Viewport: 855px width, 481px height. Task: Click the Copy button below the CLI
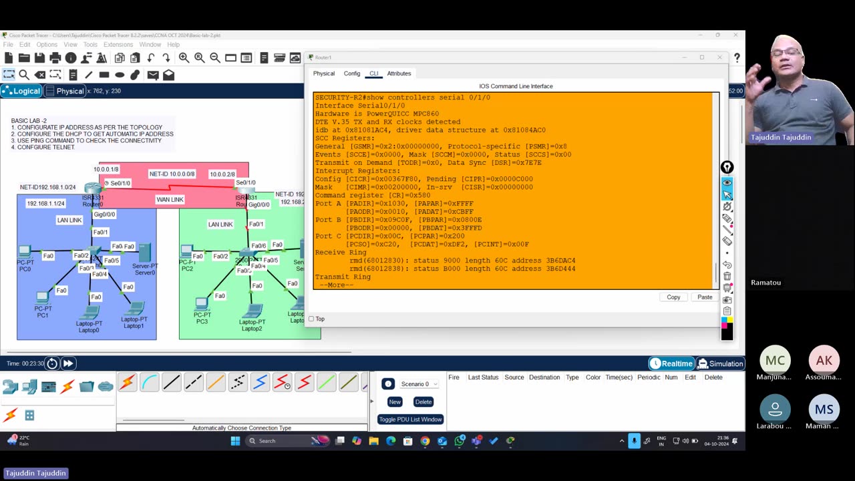pyautogui.click(x=673, y=297)
